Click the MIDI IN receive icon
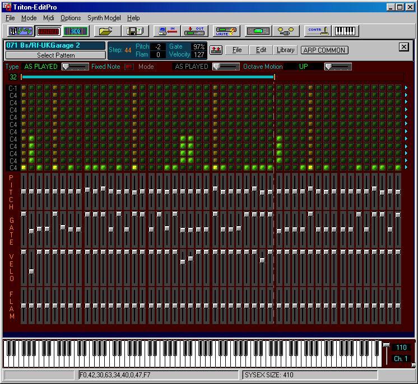This screenshot has height=384, width=418. tap(166, 31)
